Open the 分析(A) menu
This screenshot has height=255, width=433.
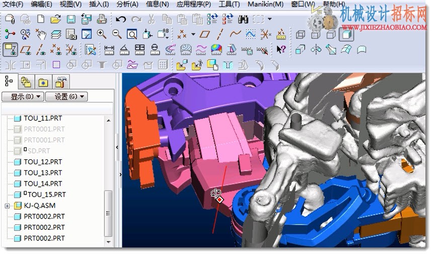point(127,4)
